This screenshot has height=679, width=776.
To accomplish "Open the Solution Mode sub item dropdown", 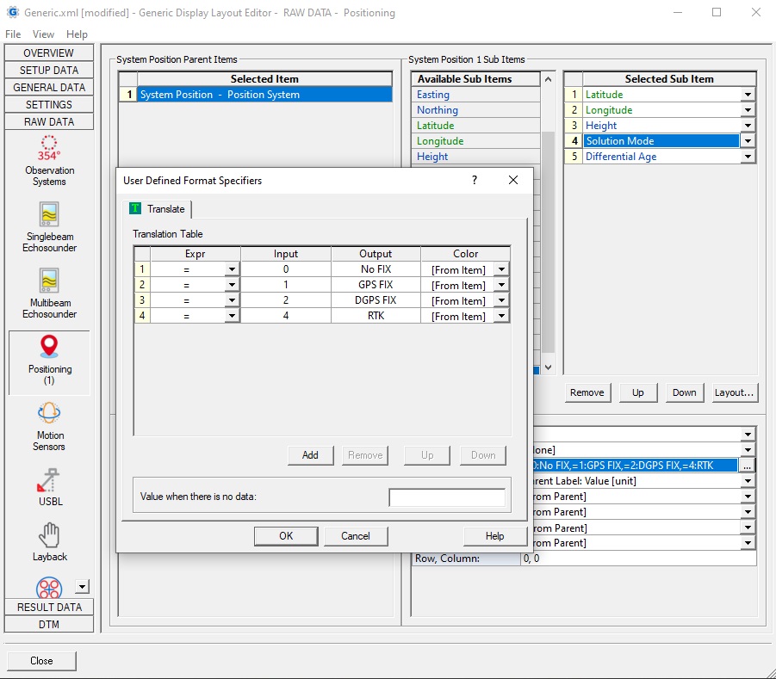I will pyautogui.click(x=747, y=141).
